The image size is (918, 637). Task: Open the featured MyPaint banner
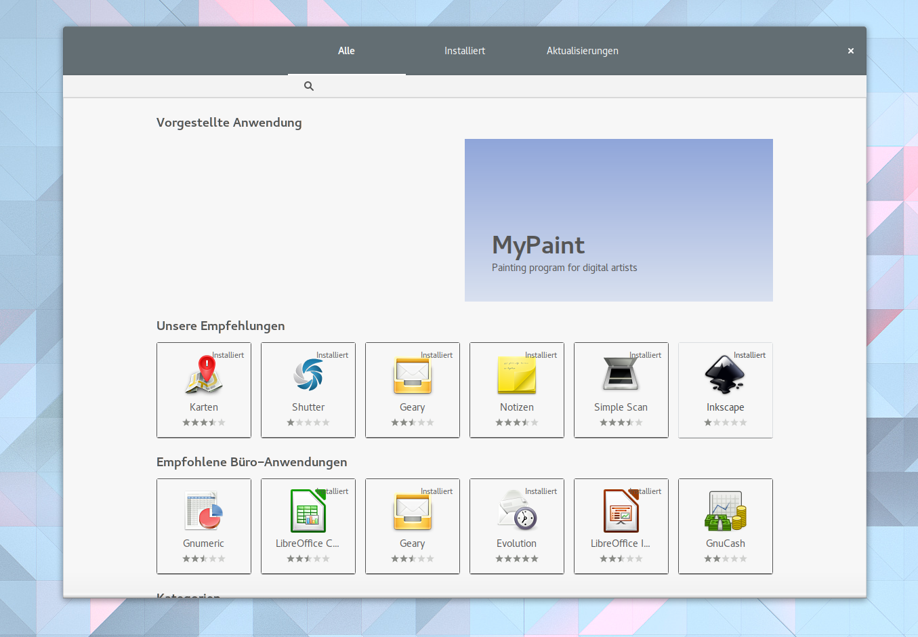618,220
